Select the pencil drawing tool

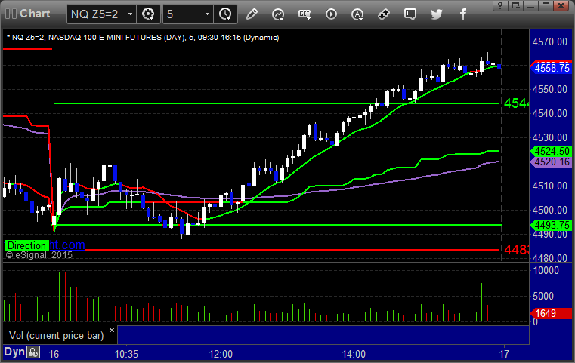click(x=252, y=14)
